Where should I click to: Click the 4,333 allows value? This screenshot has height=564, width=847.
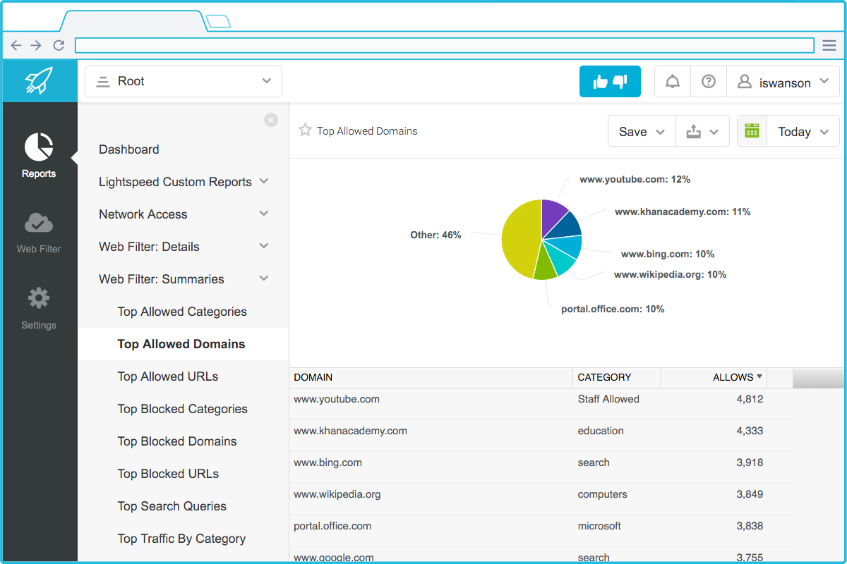750,431
